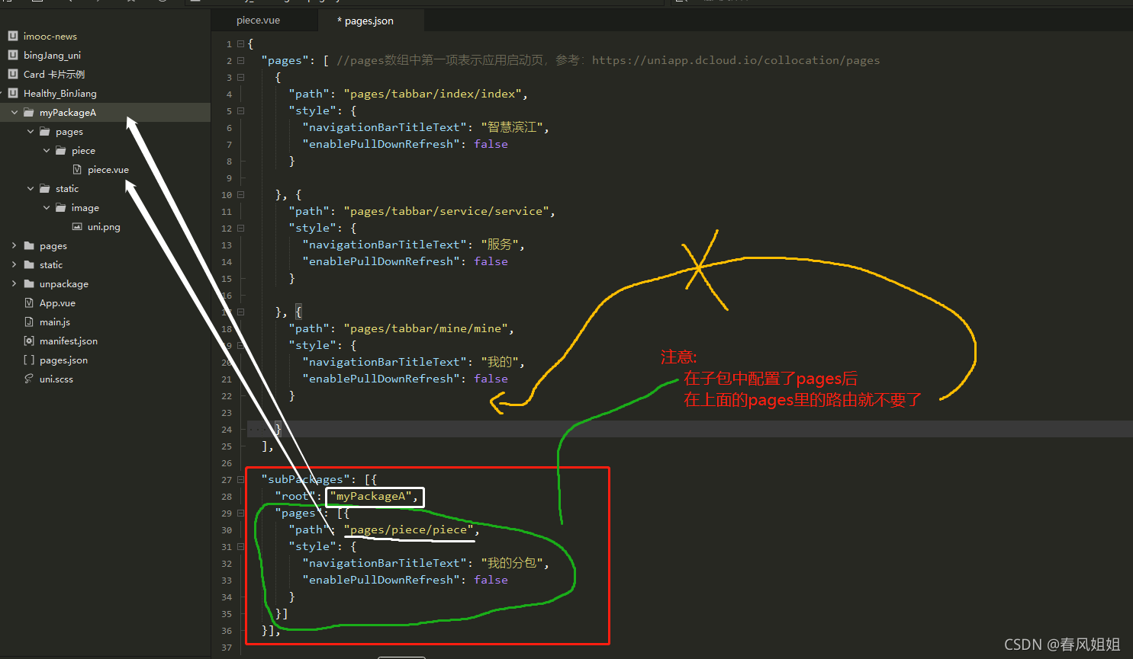
Task: Collapse the myPackageA folder chevron
Action: 14,113
